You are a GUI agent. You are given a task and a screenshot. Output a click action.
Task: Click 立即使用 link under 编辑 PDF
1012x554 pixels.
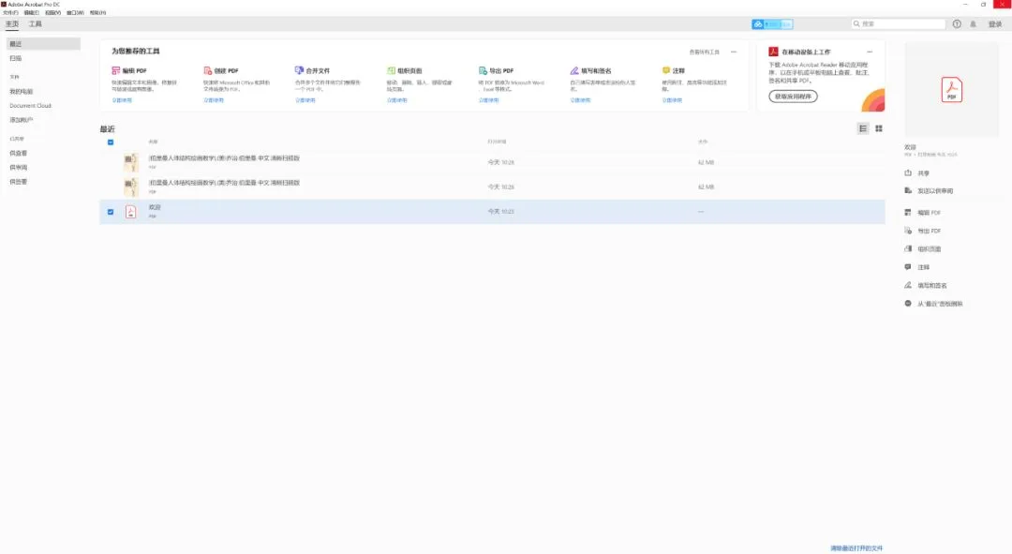122,100
